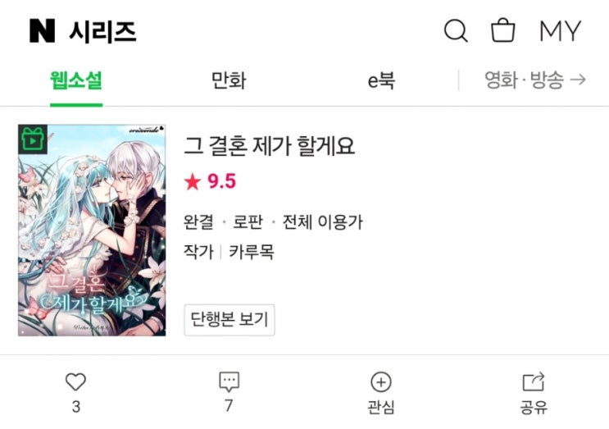Open the MY page
Viewport: 609px width, 429px height.
click(560, 30)
